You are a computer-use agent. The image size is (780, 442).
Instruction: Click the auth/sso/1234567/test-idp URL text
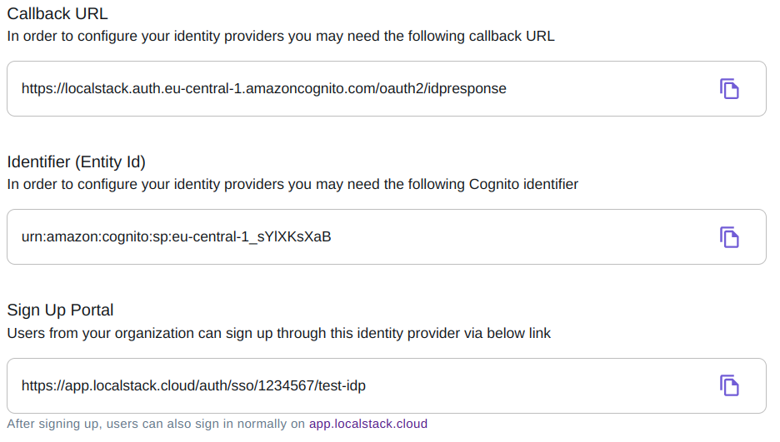pos(193,385)
